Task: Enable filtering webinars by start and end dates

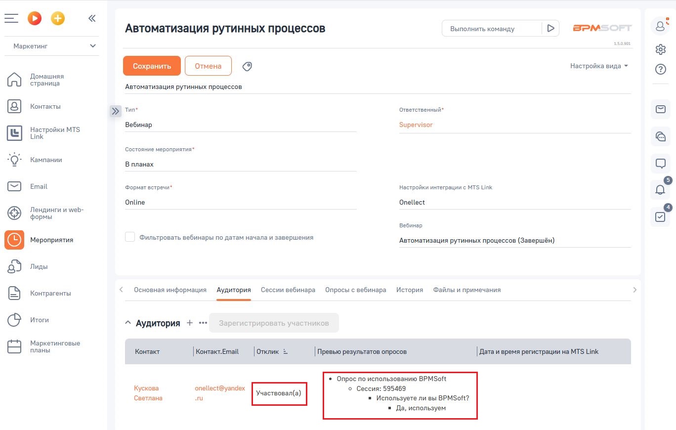Action: (x=130, y=237)
